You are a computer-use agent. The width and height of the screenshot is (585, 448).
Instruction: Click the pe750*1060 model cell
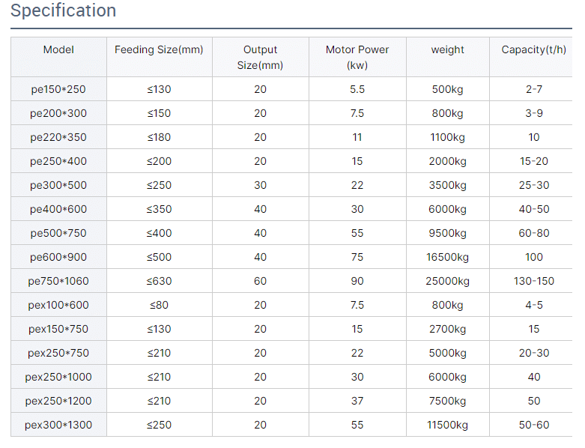[x=58, y=281]
